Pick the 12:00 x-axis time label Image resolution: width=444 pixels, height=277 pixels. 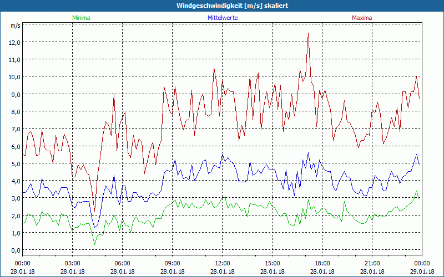click(223, 263)
